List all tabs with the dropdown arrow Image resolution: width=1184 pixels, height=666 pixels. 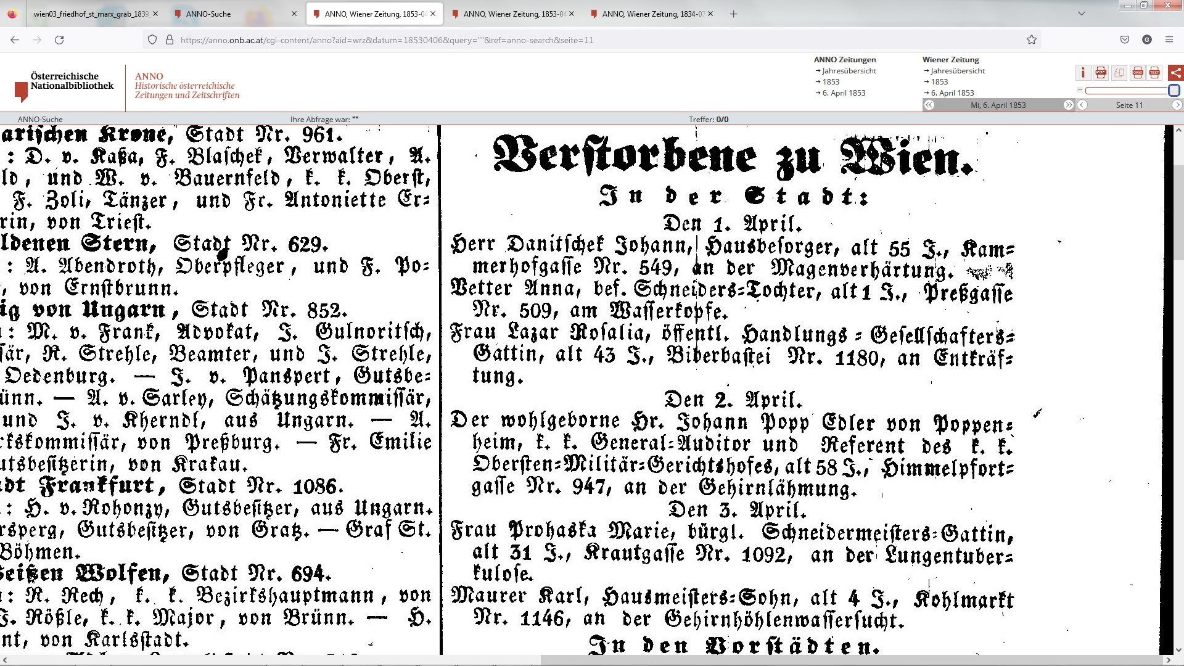click(x=1081, y=14)
